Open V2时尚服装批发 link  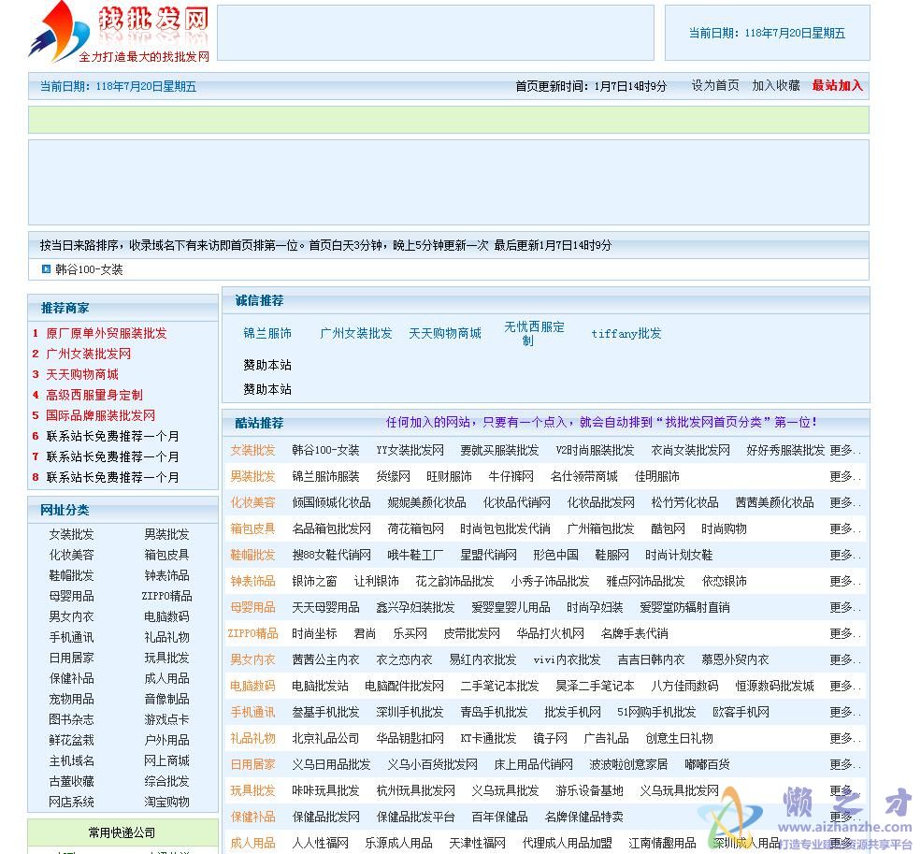click(x=595, y=450)
